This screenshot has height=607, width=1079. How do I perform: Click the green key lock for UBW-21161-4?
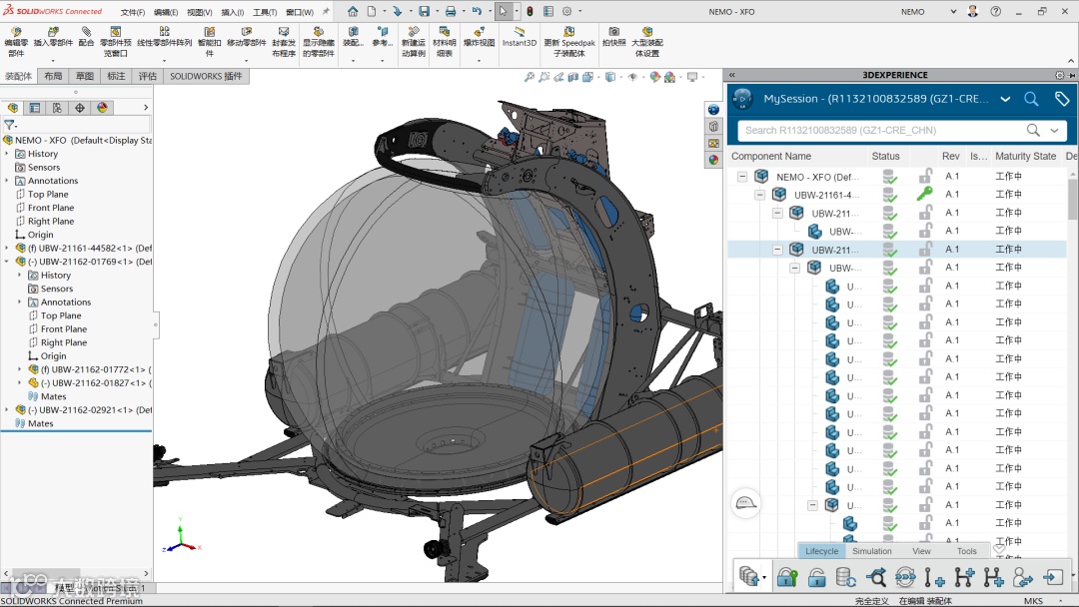(x=924, y=194)
